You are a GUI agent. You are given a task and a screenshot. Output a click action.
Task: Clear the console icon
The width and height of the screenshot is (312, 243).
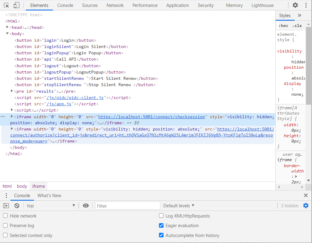[x=17, y=206]
